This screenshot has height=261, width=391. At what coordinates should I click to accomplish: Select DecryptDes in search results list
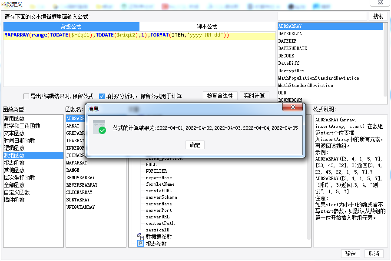[x=331, y=70]
